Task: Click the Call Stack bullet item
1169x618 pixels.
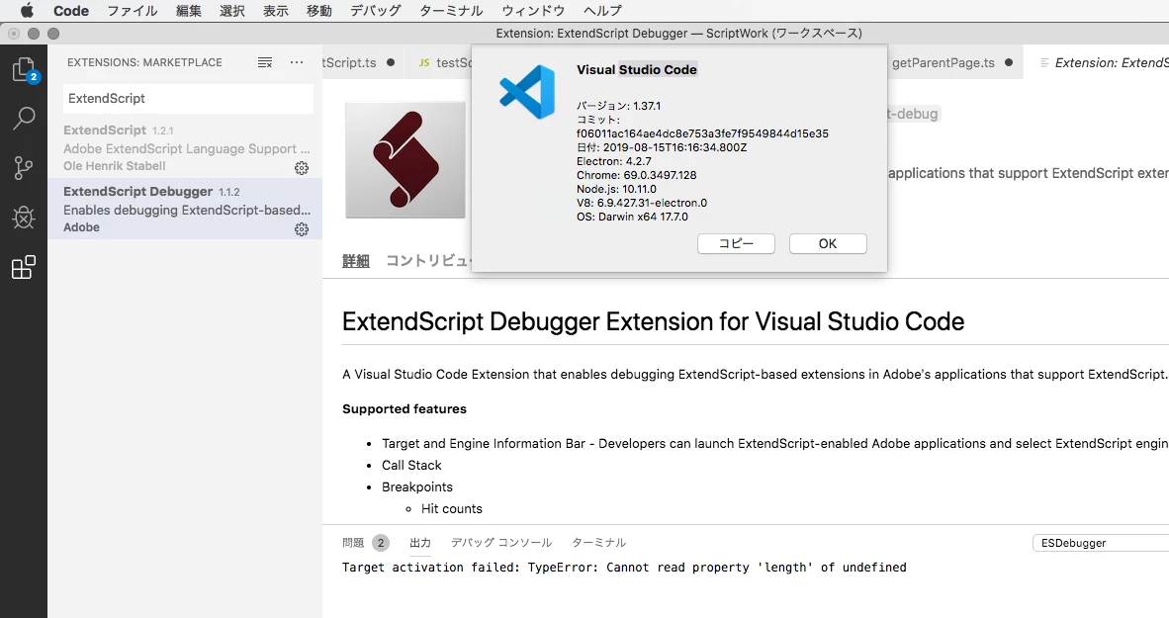Action: pyautogui.click(x=411, y=465)
